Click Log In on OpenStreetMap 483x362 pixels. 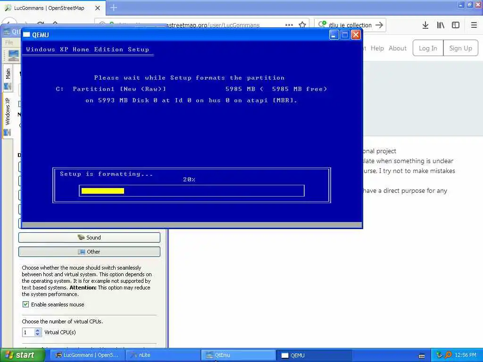(428, 48)
